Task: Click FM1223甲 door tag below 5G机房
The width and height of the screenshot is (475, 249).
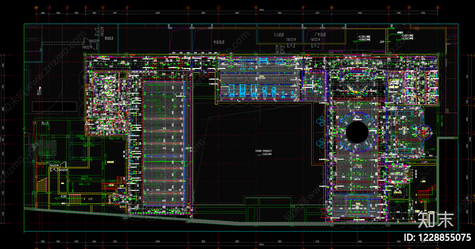Action: pyautogui.click(x=291, y=39)
